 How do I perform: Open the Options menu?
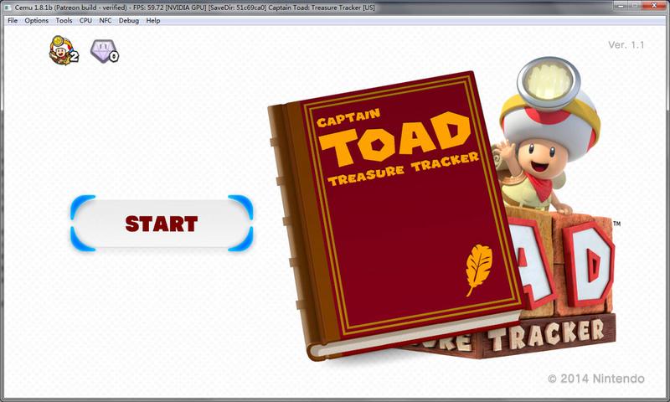(x=37, y=20)
